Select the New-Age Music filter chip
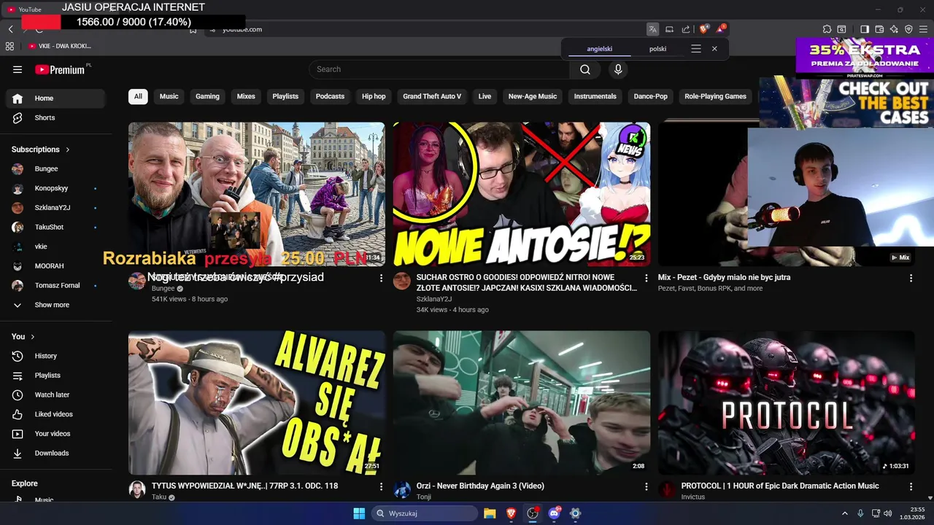 tap(533, 96)
